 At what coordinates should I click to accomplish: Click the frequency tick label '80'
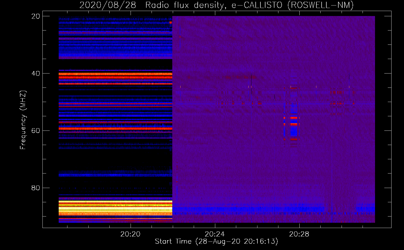click(36, 188)
